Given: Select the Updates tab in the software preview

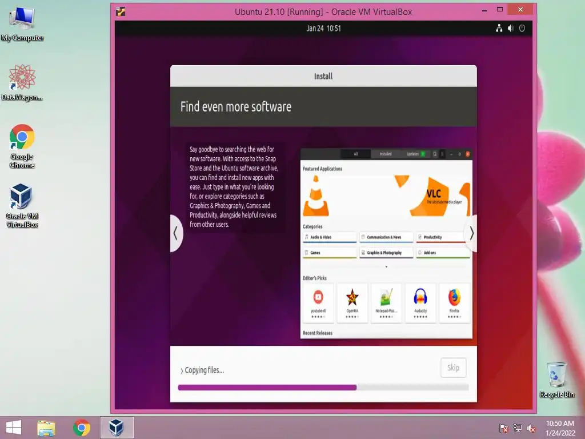Looking at the screenshot, I should [415, 154].
